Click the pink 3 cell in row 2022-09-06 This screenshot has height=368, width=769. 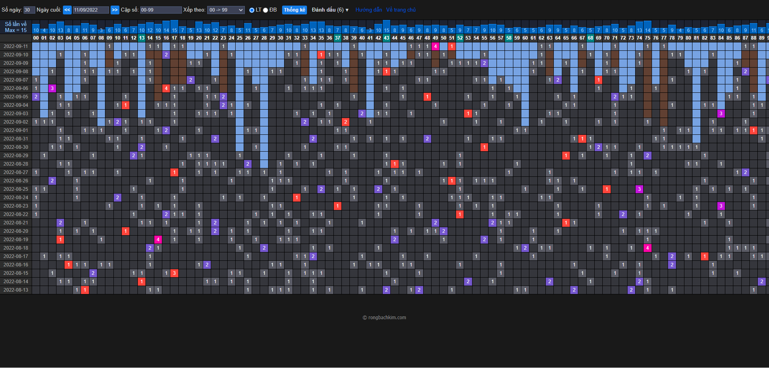52,88
